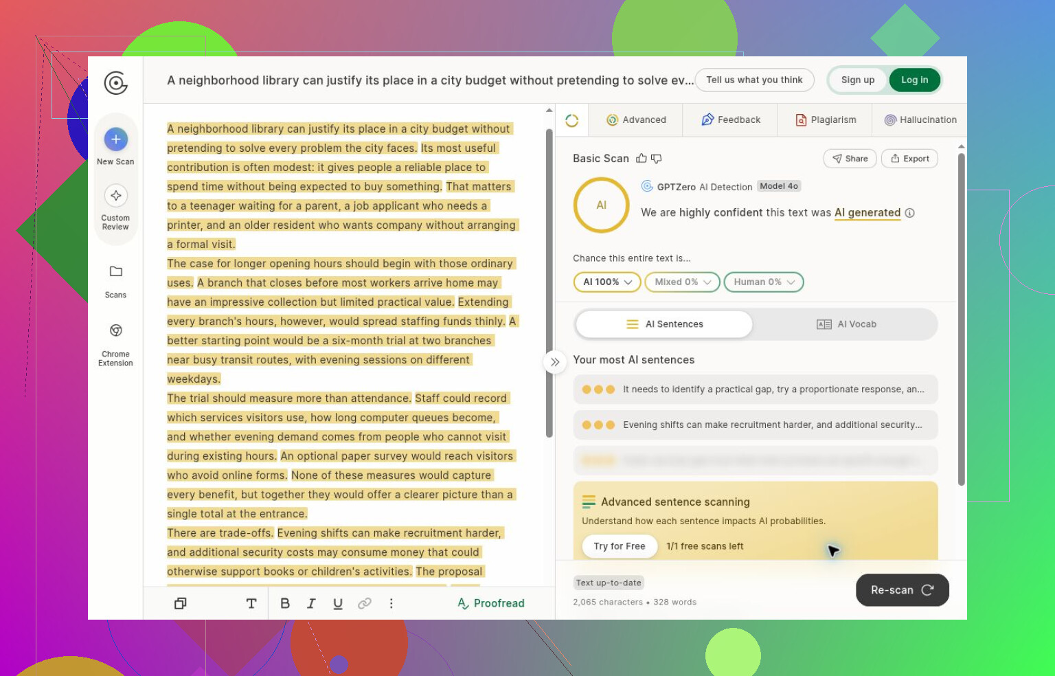Open Custom Review
This screenshot has width=1055, height=676.
115,207
